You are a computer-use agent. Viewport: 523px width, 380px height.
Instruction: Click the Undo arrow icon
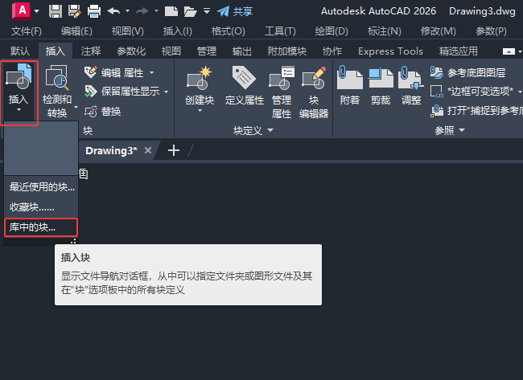113,11
